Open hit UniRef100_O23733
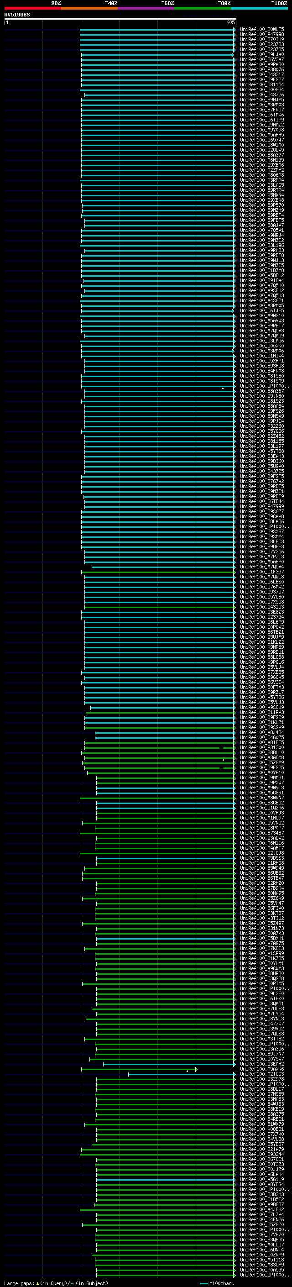 [262, 45]
